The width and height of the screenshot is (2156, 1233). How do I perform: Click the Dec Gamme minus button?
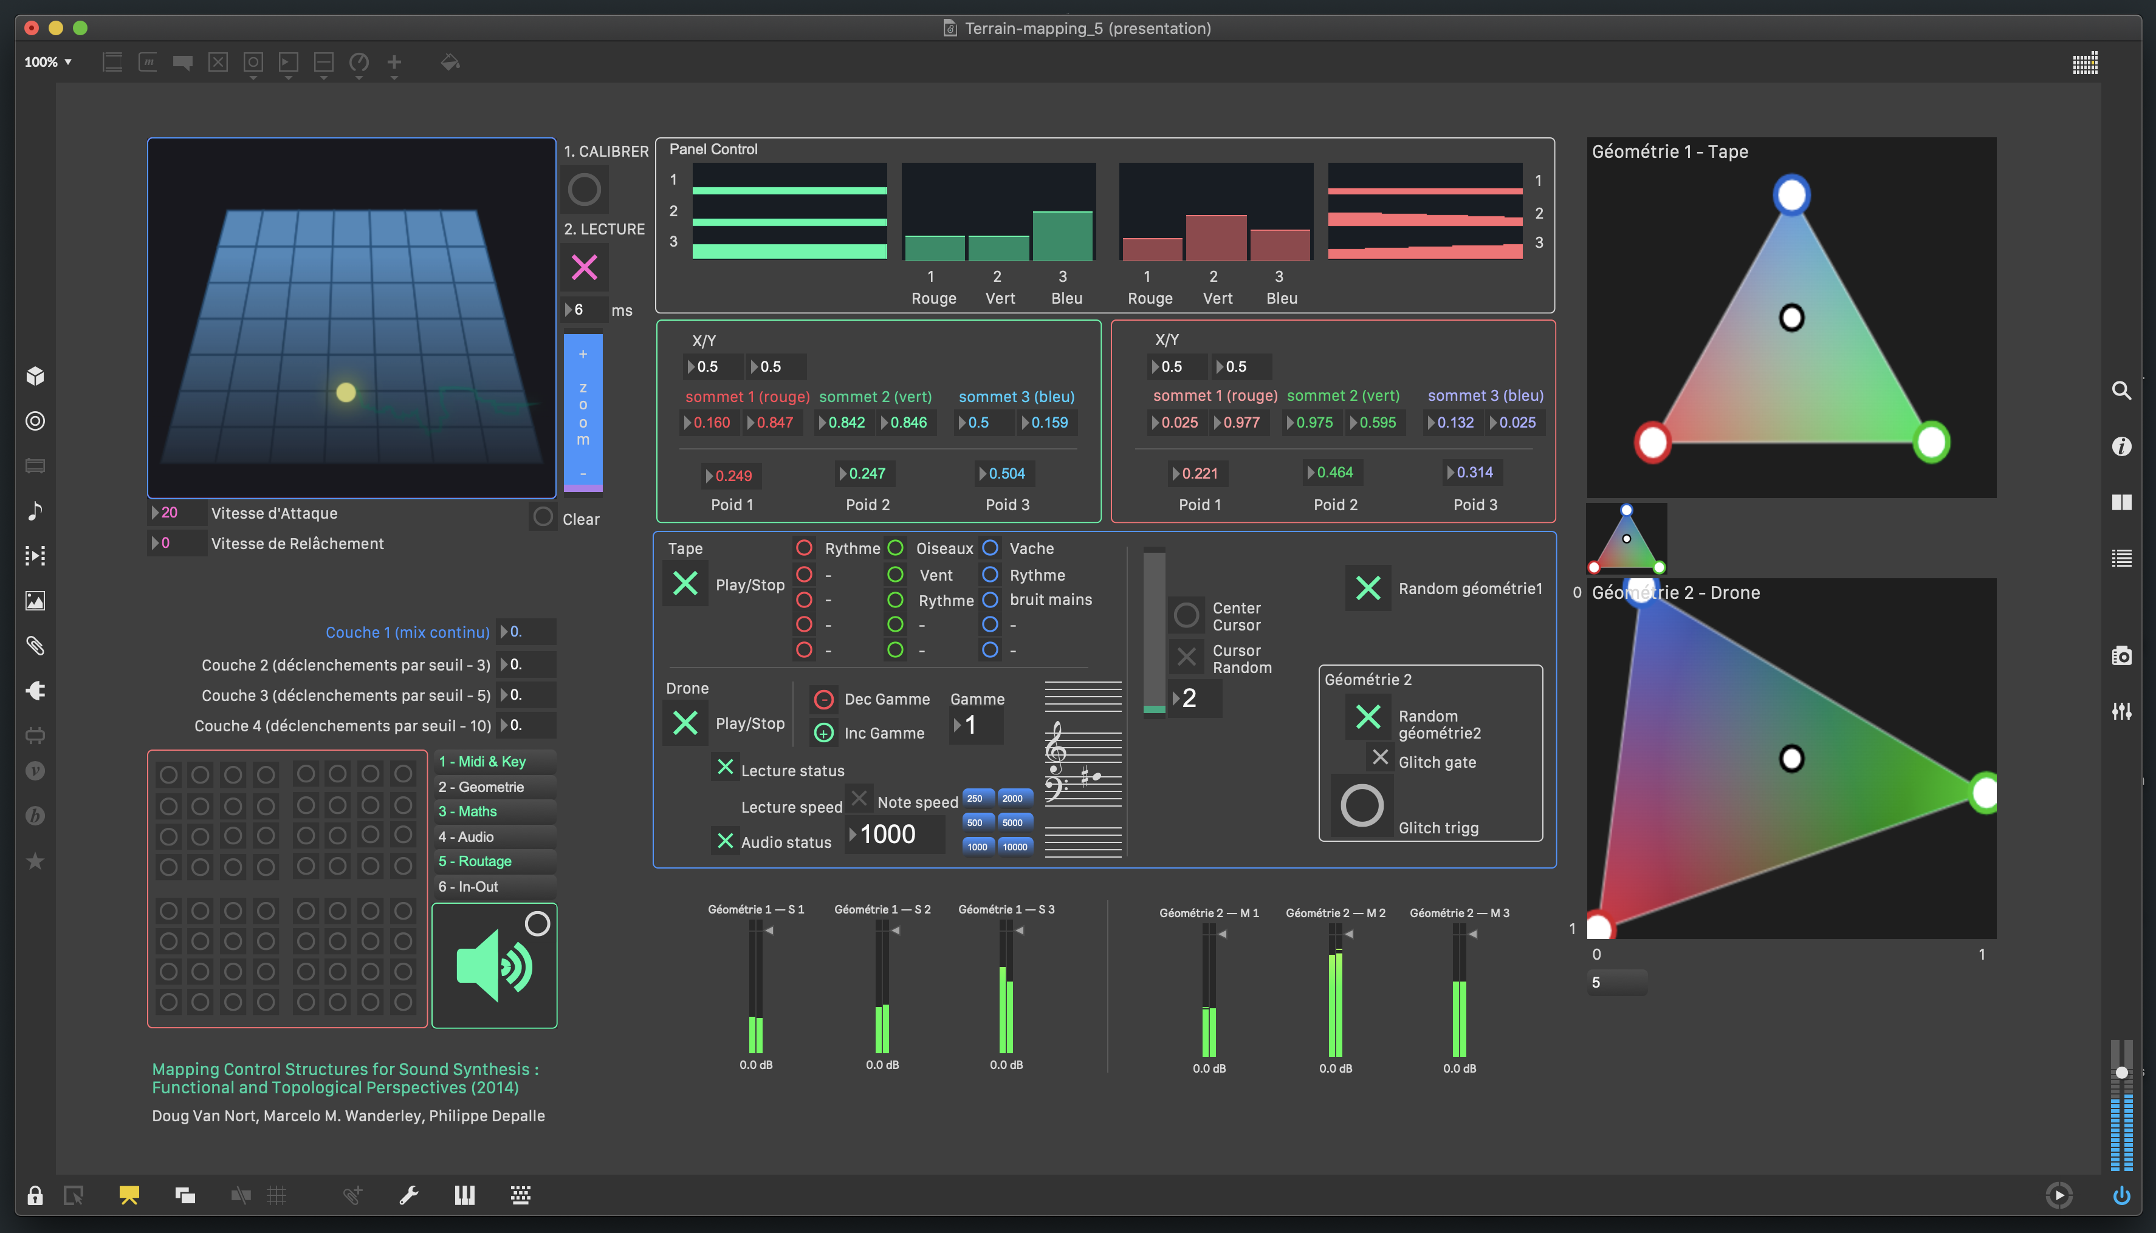[x=823, y=700]
